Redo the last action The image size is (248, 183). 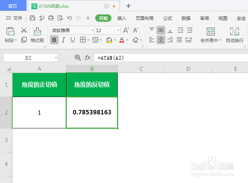pos(79,18)
